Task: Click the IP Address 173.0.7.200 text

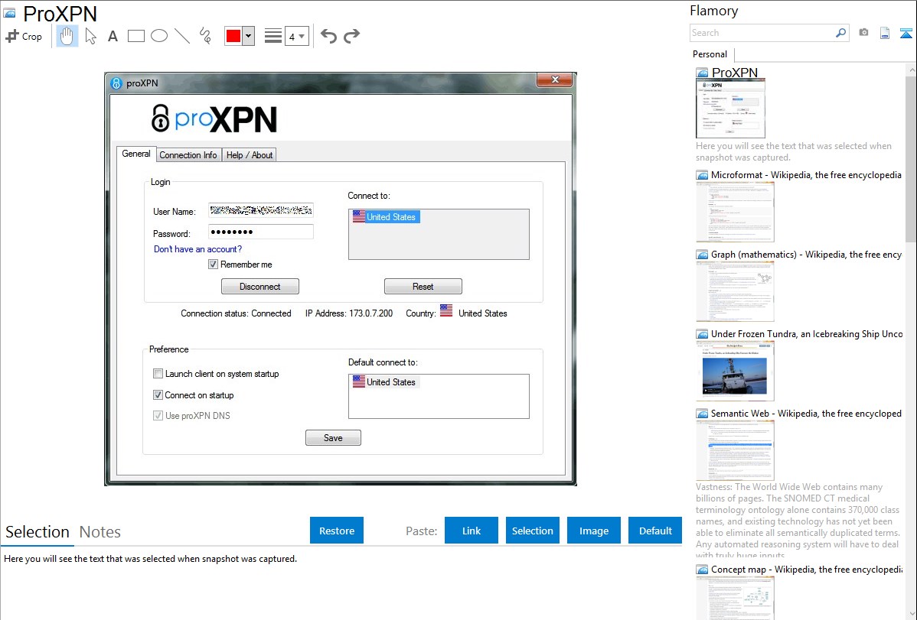Action: pyautogui.click(x=349, y=313)
